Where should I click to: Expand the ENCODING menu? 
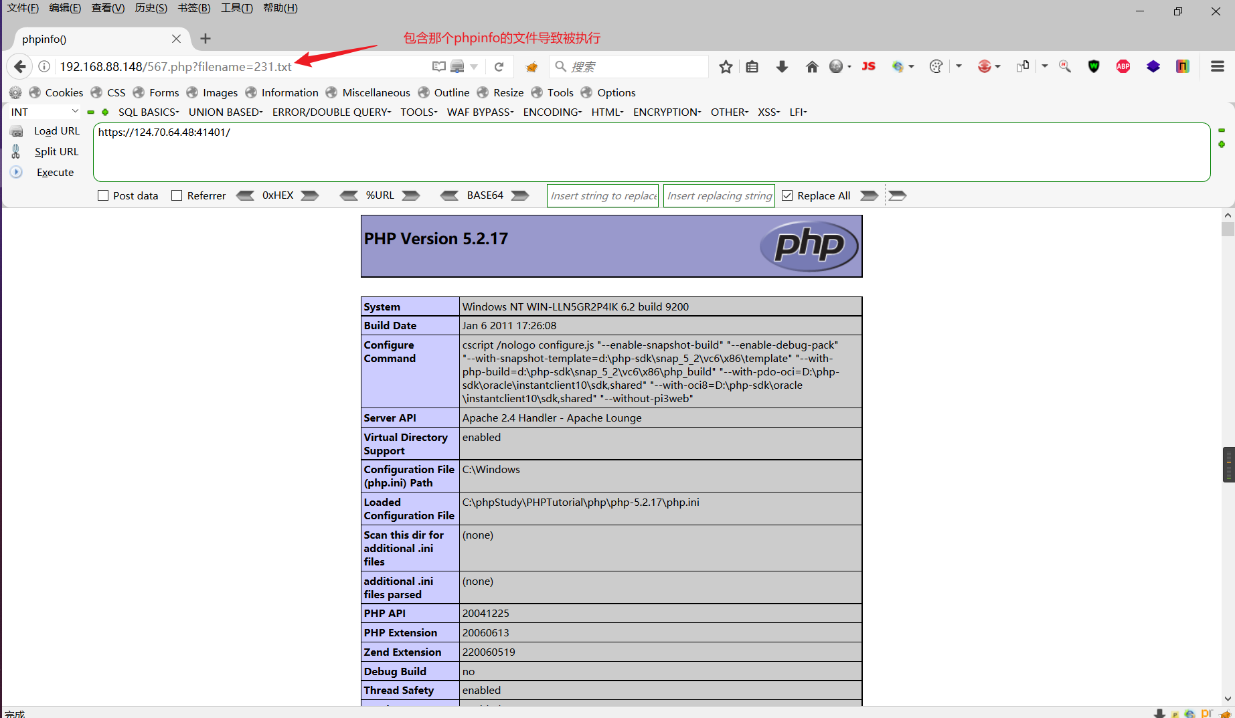click(x=552, y=112)
